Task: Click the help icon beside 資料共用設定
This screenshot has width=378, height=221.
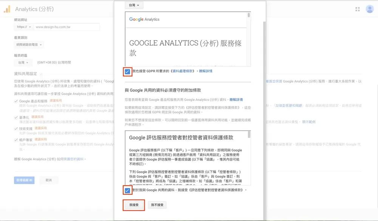Action: [41, 74]
